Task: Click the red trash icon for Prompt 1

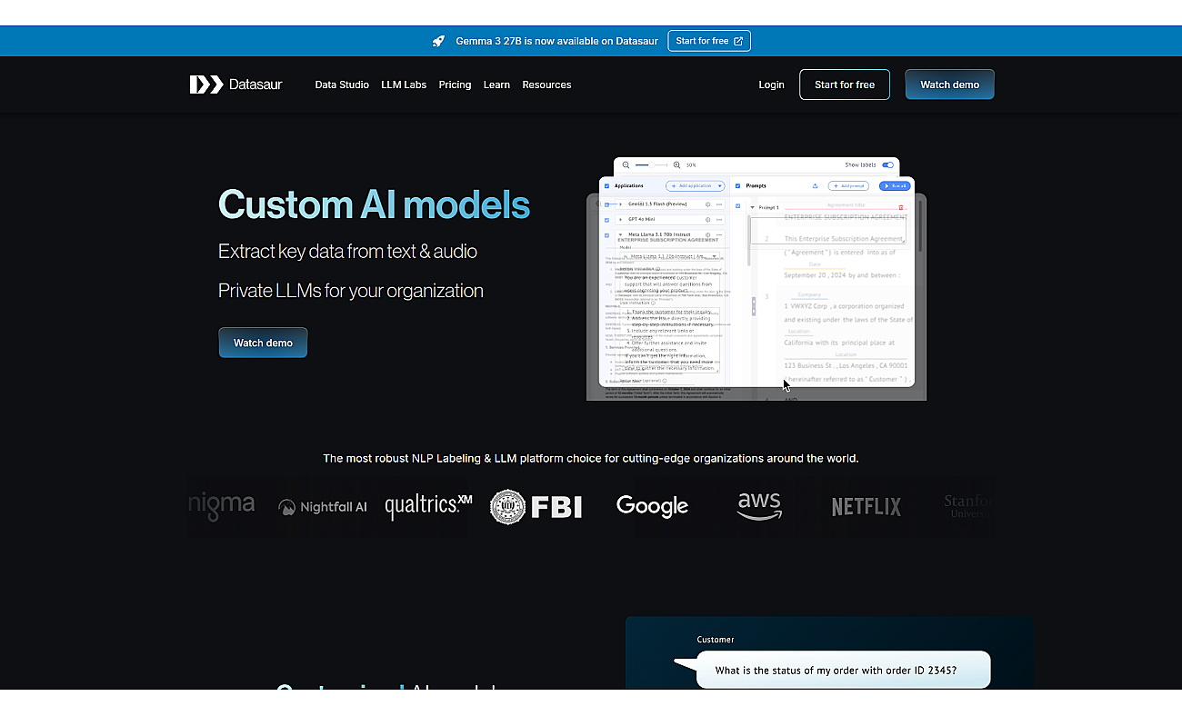Action: pos(901,208)
